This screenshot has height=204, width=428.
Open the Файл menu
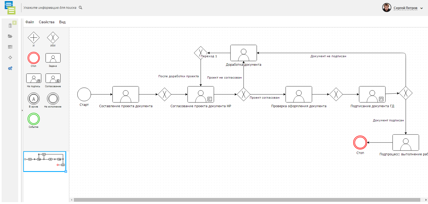[x=29, y=22]
